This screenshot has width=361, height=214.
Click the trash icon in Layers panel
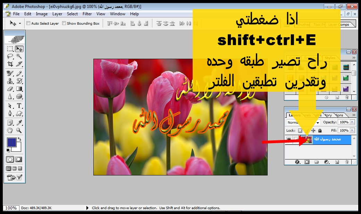pyautogui.click(x=346, y=162)
